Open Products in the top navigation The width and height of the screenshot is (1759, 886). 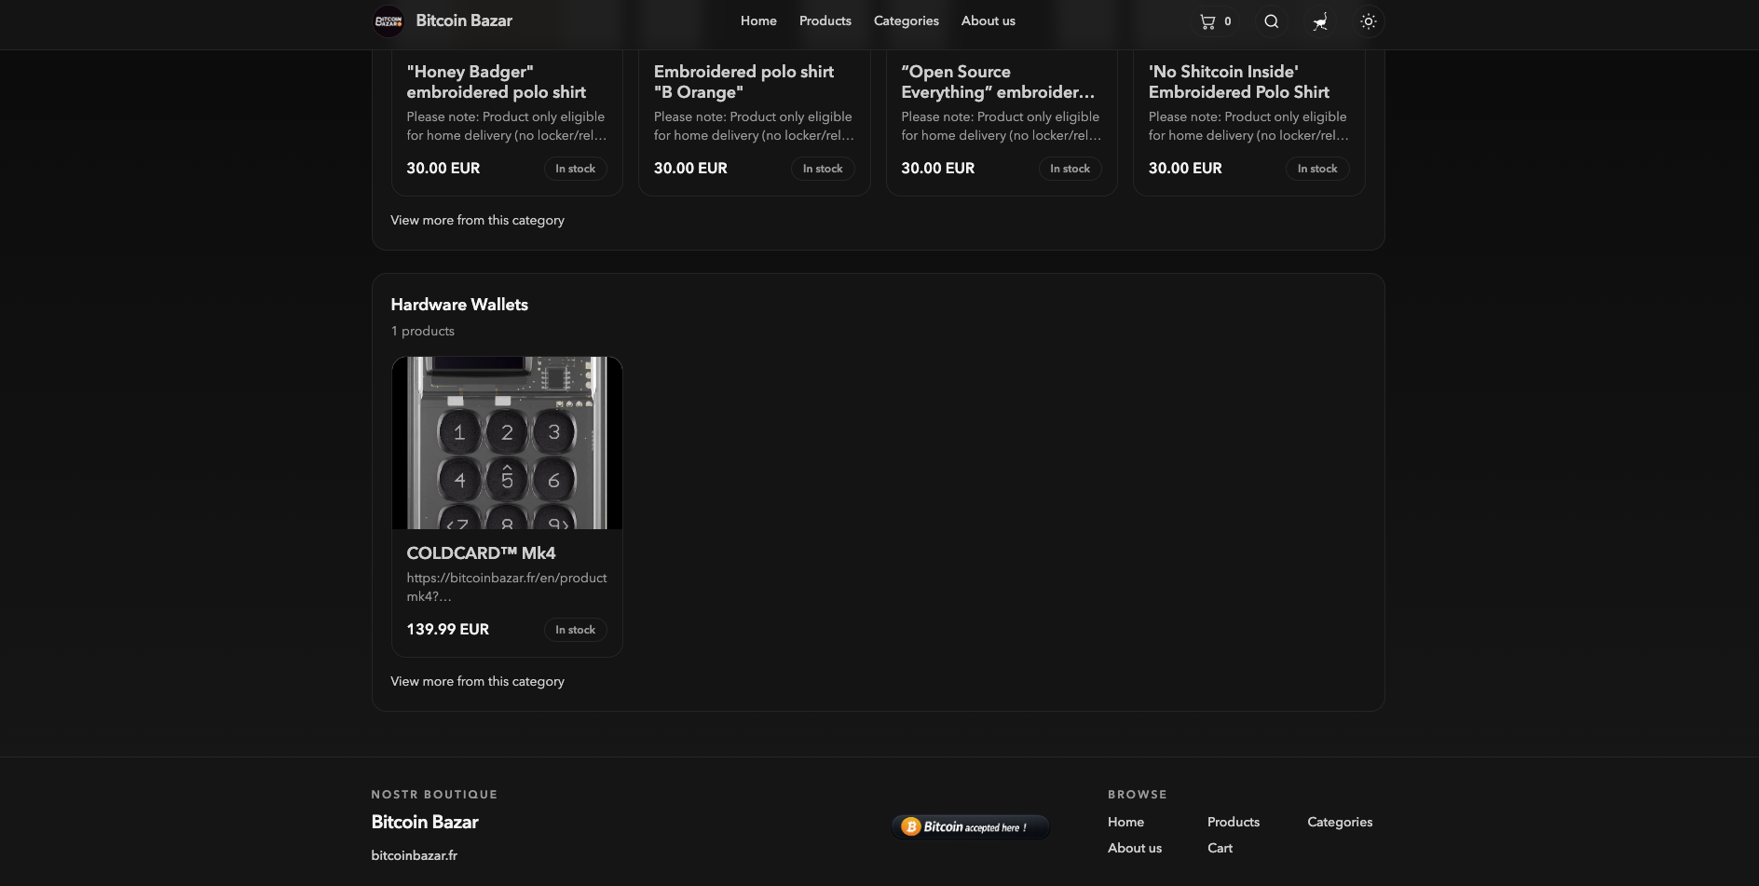(x=825, y=20)
